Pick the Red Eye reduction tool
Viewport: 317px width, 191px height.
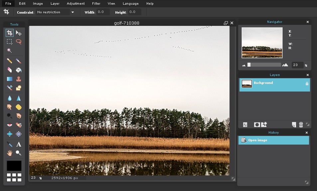coord(9,125)
